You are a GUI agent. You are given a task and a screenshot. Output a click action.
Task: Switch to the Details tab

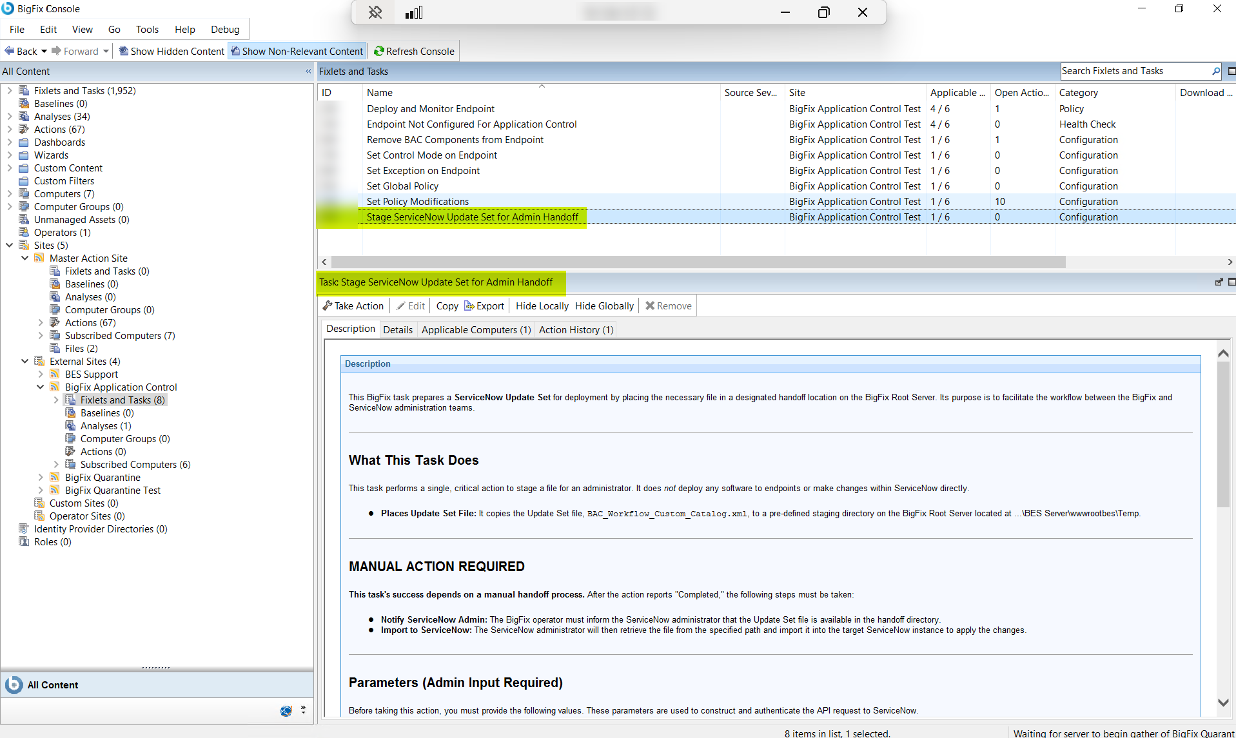point(398,330)
